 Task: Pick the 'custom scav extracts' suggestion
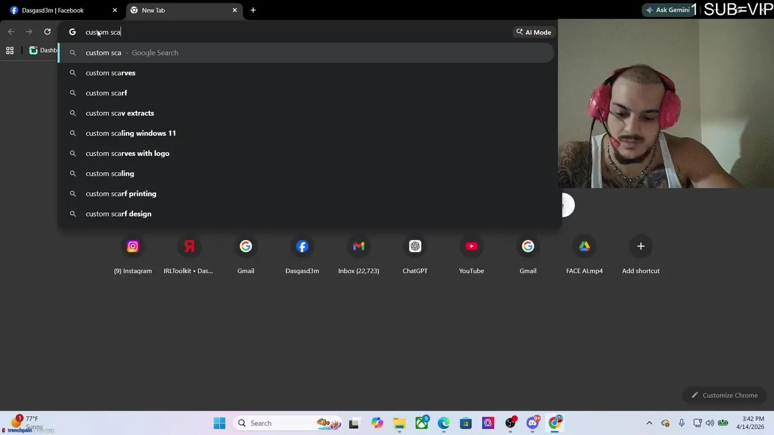tap(307, 113)
